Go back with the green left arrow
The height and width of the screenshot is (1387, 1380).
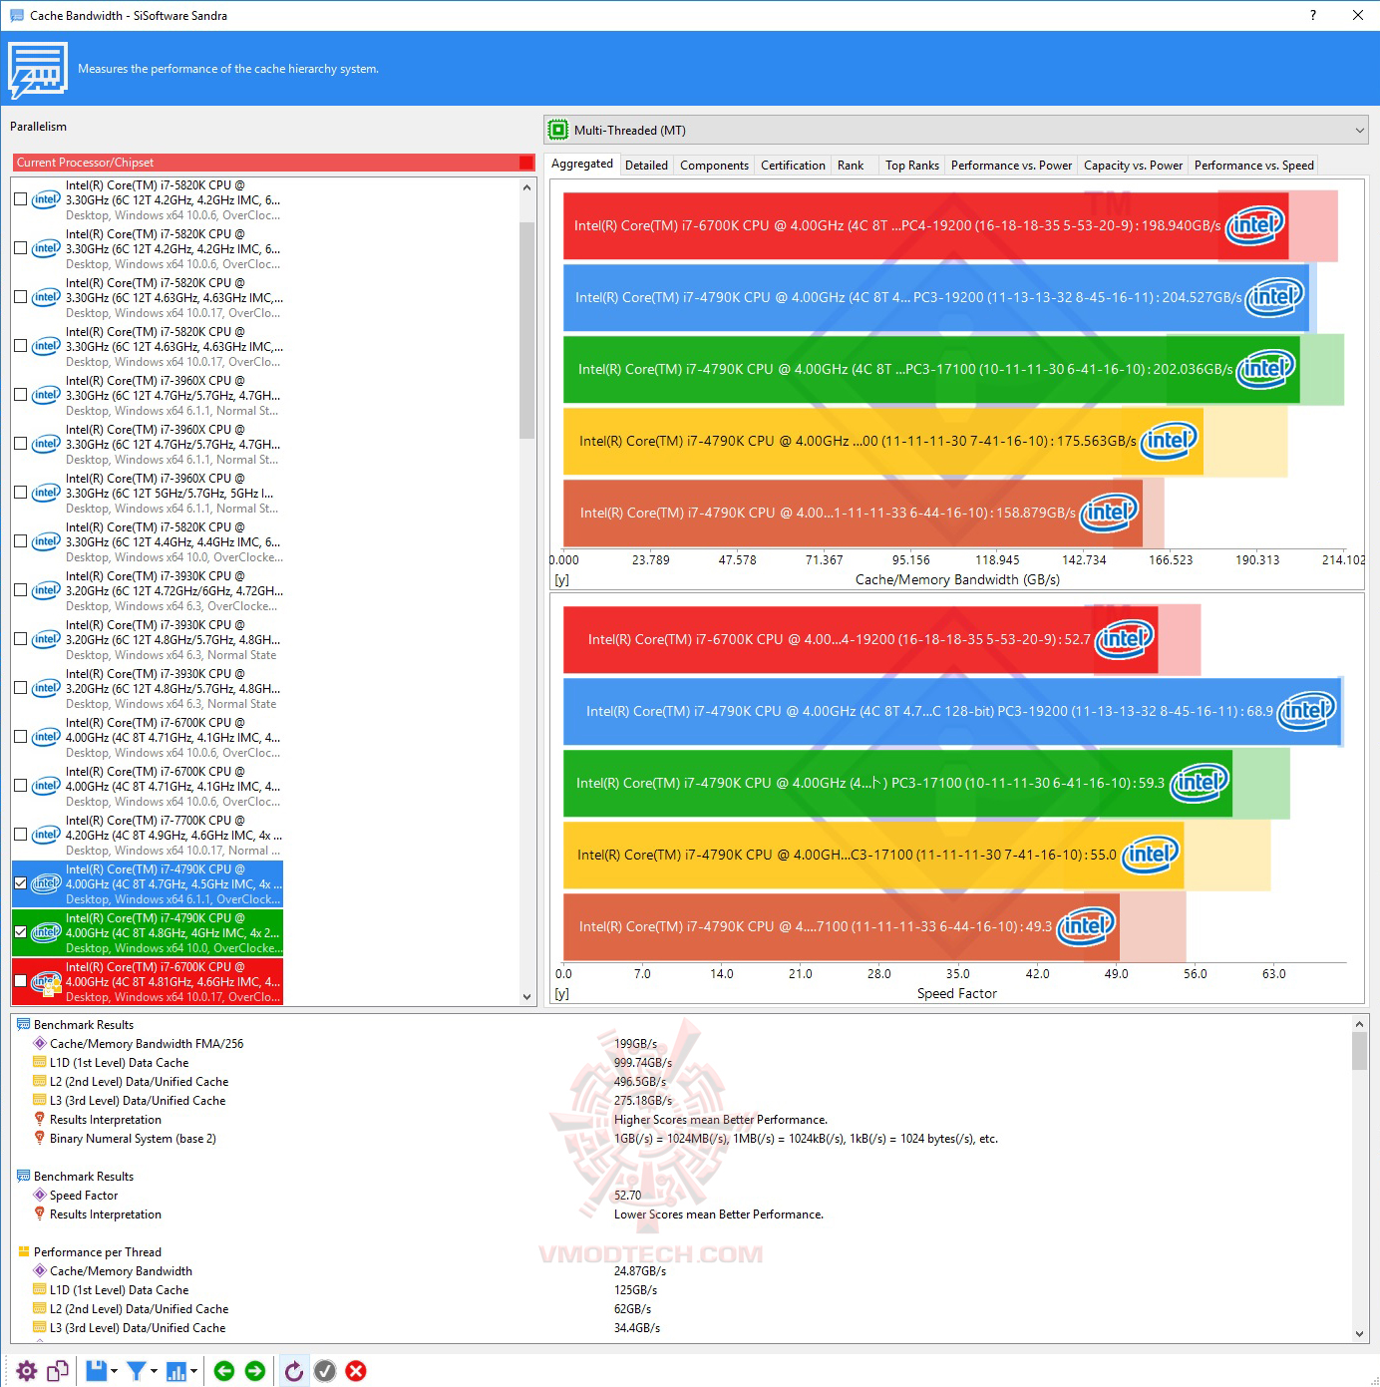[224, 1371]
